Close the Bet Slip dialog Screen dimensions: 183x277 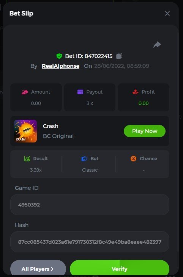tap(167, 13)
